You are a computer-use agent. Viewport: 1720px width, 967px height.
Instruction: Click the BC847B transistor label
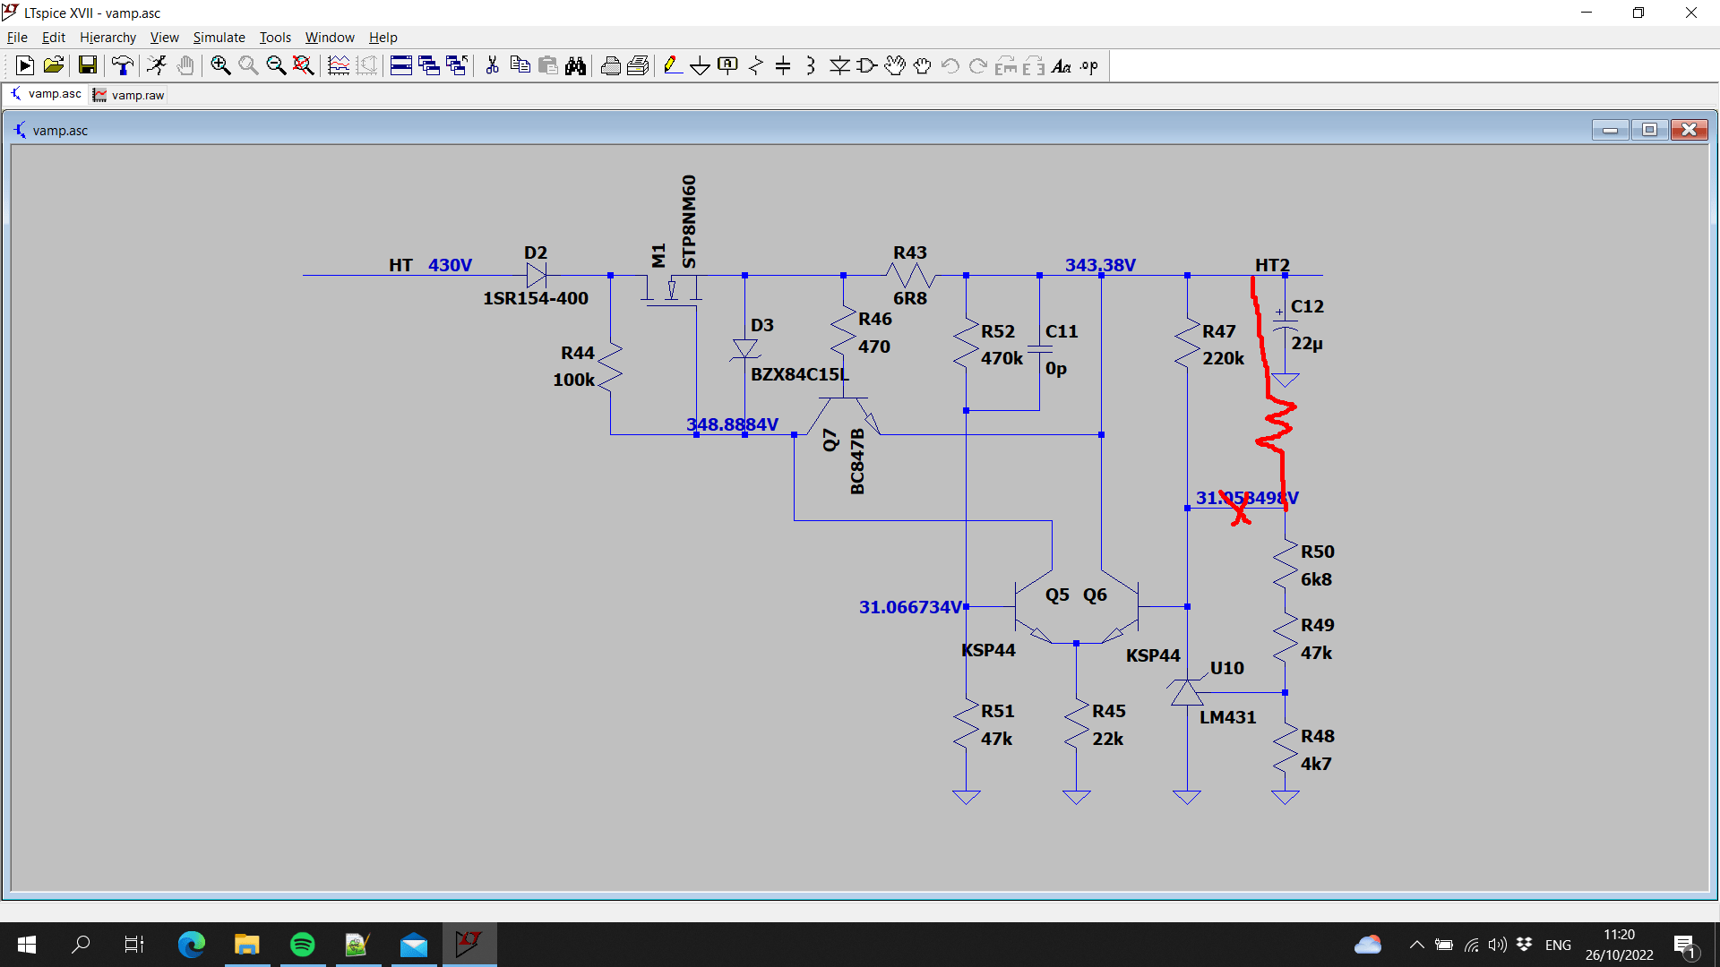857,461
